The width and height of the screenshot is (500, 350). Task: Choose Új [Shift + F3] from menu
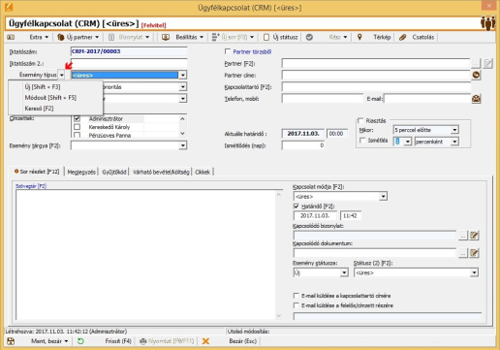click(43, 86)
